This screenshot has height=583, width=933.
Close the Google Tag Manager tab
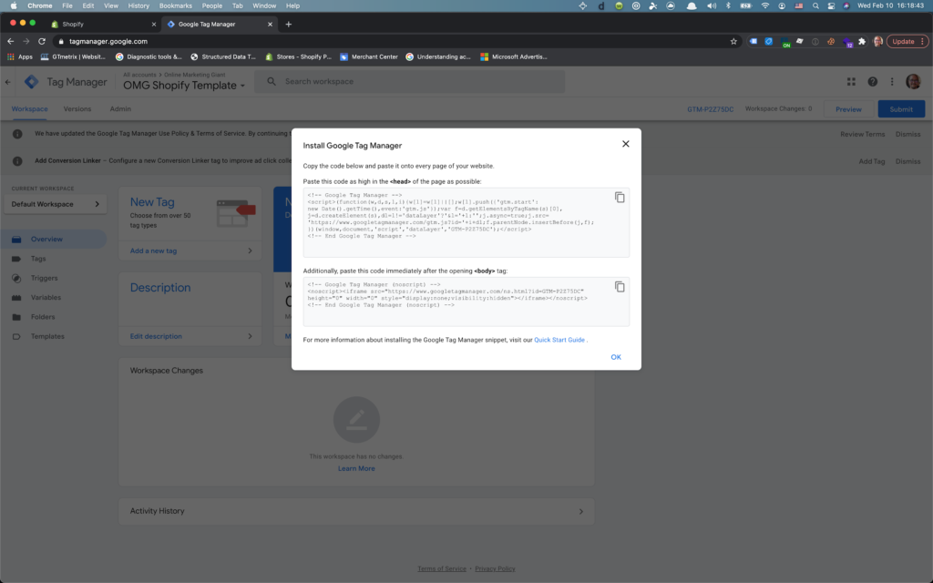[x=270, y=25]
